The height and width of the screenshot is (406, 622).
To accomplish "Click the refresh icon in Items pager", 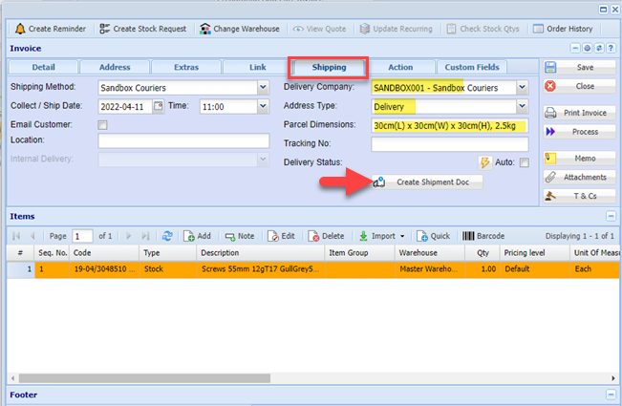I will click(x=166, y=236).
